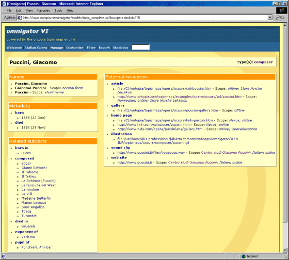
Task: Open the Madame Butterfly link
Action: point(36,198)
